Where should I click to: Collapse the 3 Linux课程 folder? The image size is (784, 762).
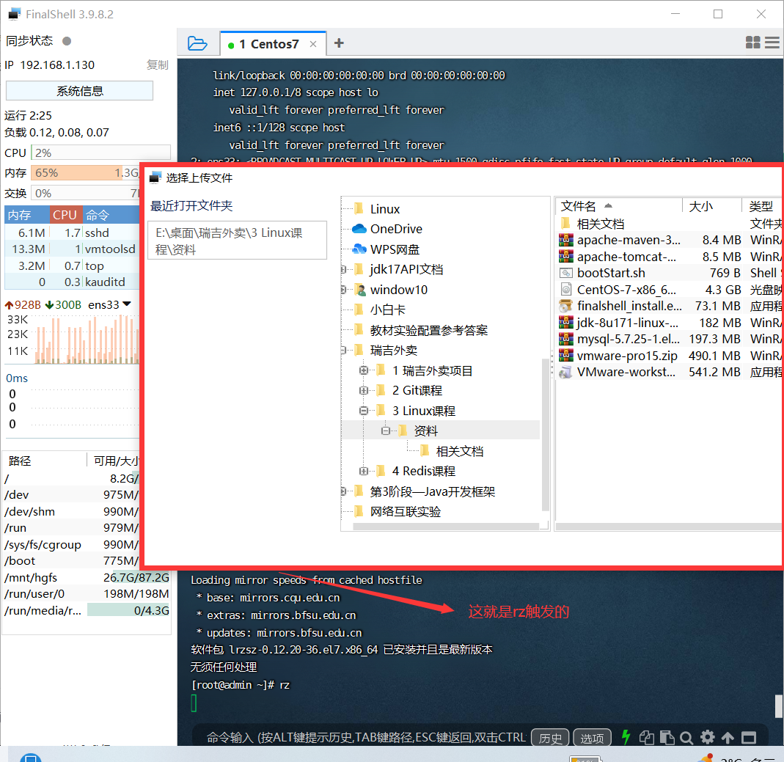[x=364, y=411]
